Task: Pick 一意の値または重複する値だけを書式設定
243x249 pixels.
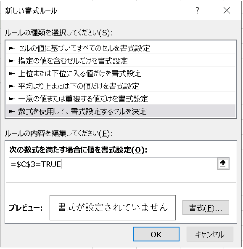Action: 121,99
